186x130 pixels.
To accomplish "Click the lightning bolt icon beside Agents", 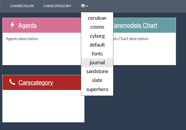I will [12, 25].
